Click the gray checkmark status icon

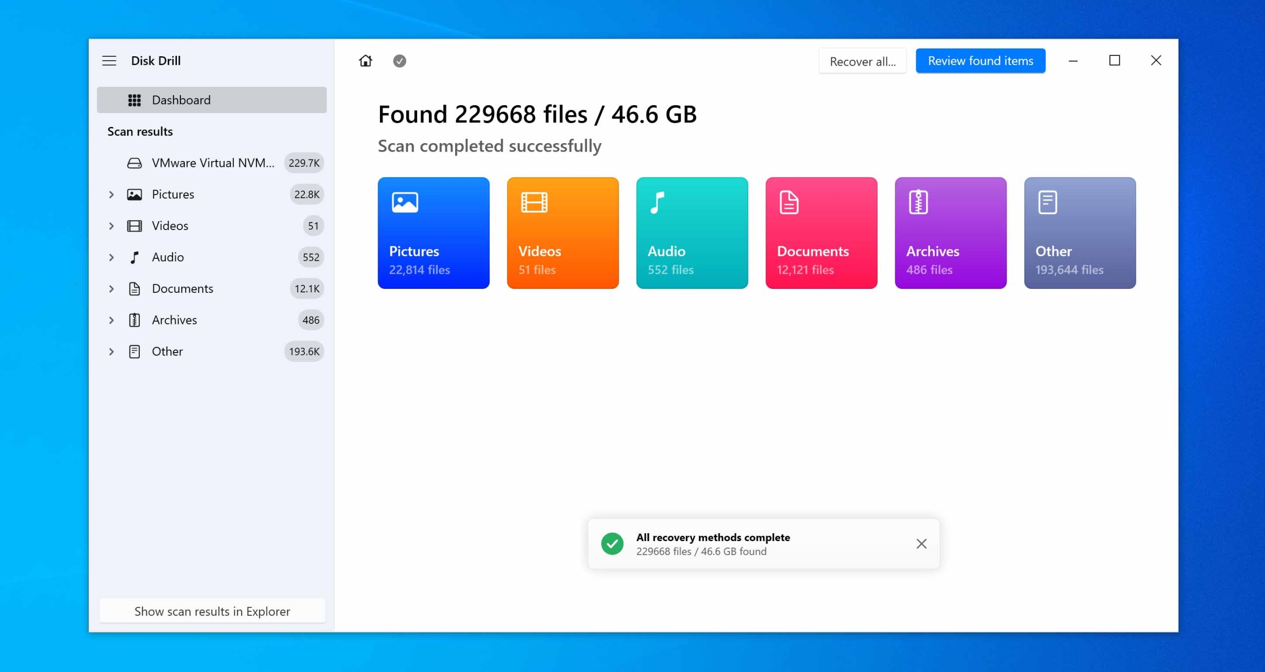pos(399,61)
